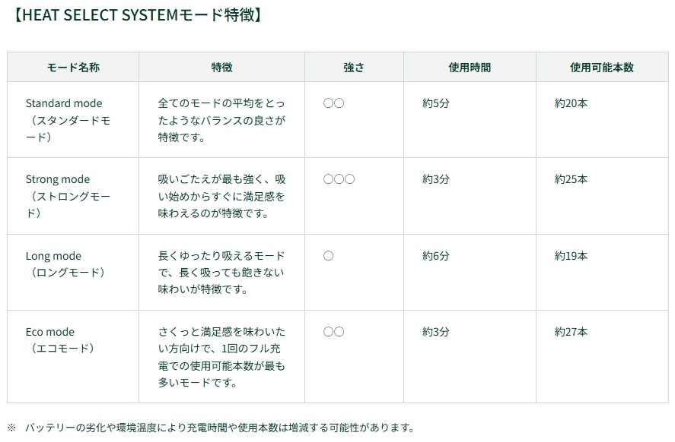Click the single-circle strength icon for Long mode
Image resolution: width=675 pixels, height=442 pixels.
click(x=328, y=256)
